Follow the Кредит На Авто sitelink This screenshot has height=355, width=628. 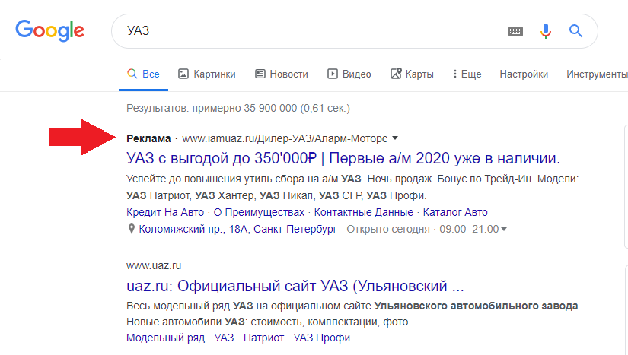click(x=165, y=212)
